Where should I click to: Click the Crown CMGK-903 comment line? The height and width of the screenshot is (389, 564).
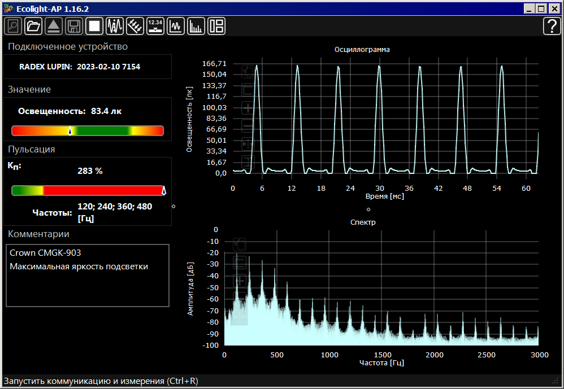[x=45, y=253]
